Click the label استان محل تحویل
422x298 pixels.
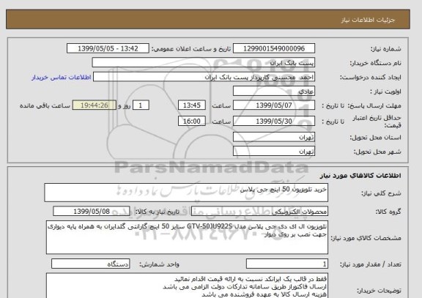click(x=375, y=138)
